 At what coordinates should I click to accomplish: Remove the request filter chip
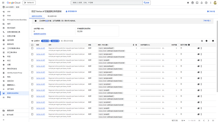tap(58, 41)
